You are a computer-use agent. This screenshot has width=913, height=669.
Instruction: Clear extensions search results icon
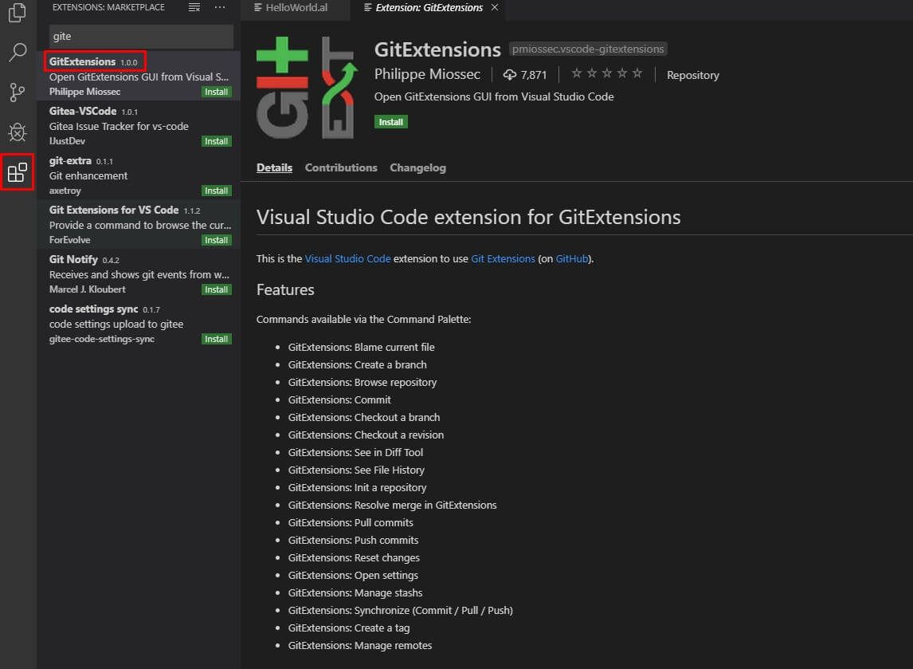point(194,8)
